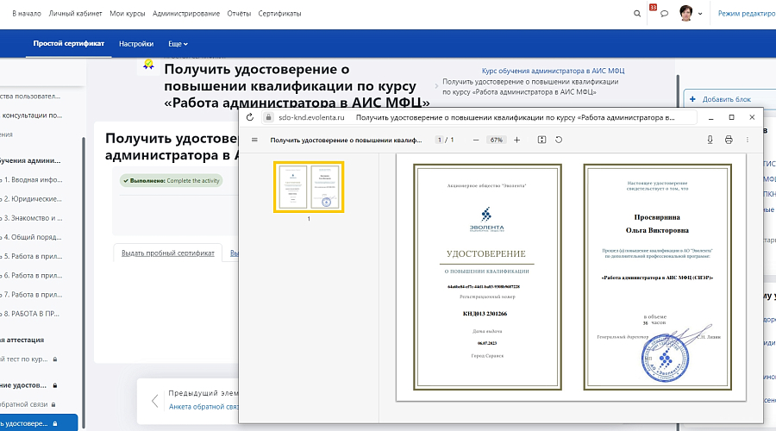Open course section 1. Вводная инфо...
Screen dimensions: 776x431
pos(33,179)
